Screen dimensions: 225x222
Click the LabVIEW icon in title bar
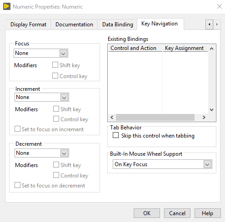pos(7,6)
